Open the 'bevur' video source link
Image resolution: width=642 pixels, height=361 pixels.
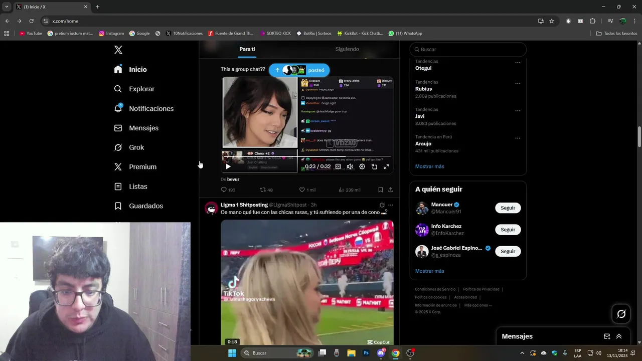pyautogui.click(x=233, y=179)
